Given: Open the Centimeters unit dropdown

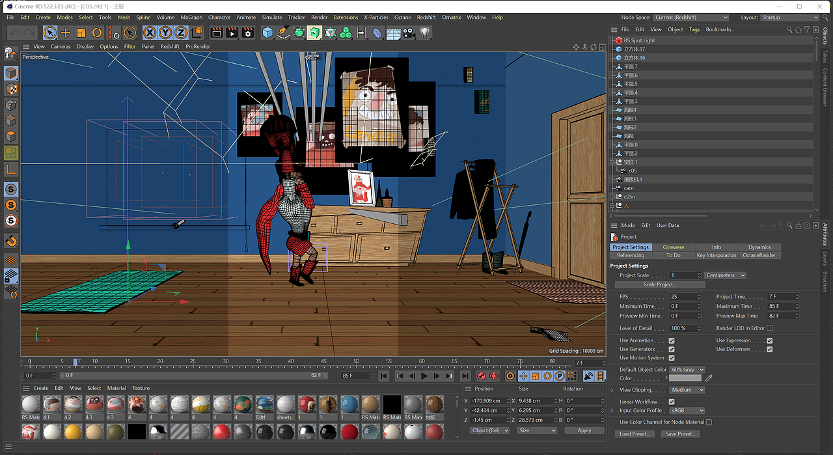Looking at the screenshot, I should pos(725,275).
